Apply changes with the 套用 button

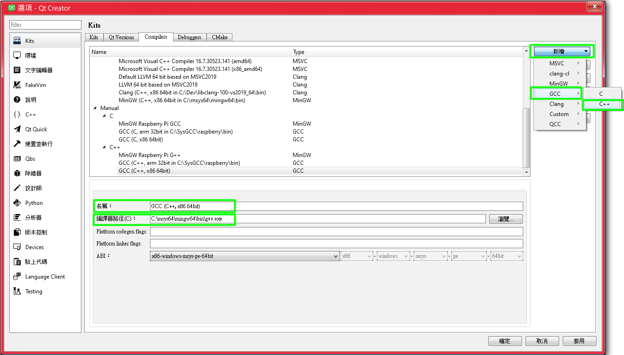[579, 341]
